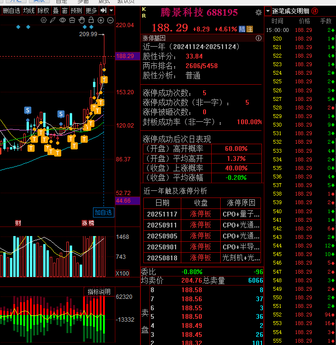Click the right blue S signal marker

pyautogui.click(x=61, y=114)
